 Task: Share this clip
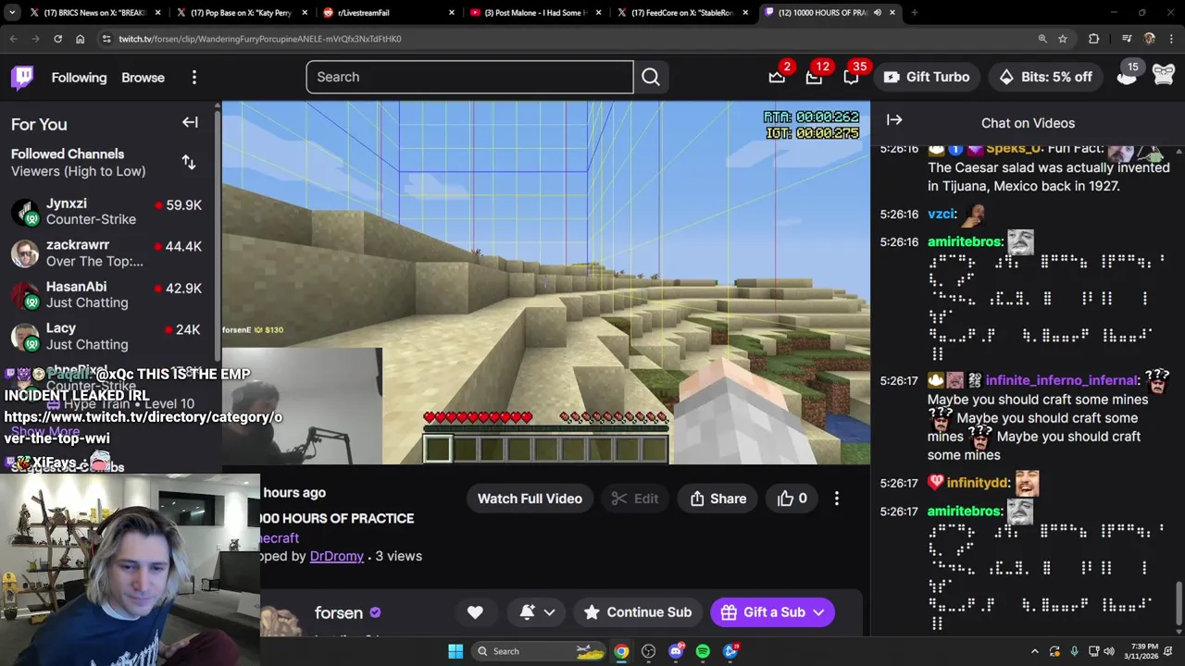(x=718, y=499)
